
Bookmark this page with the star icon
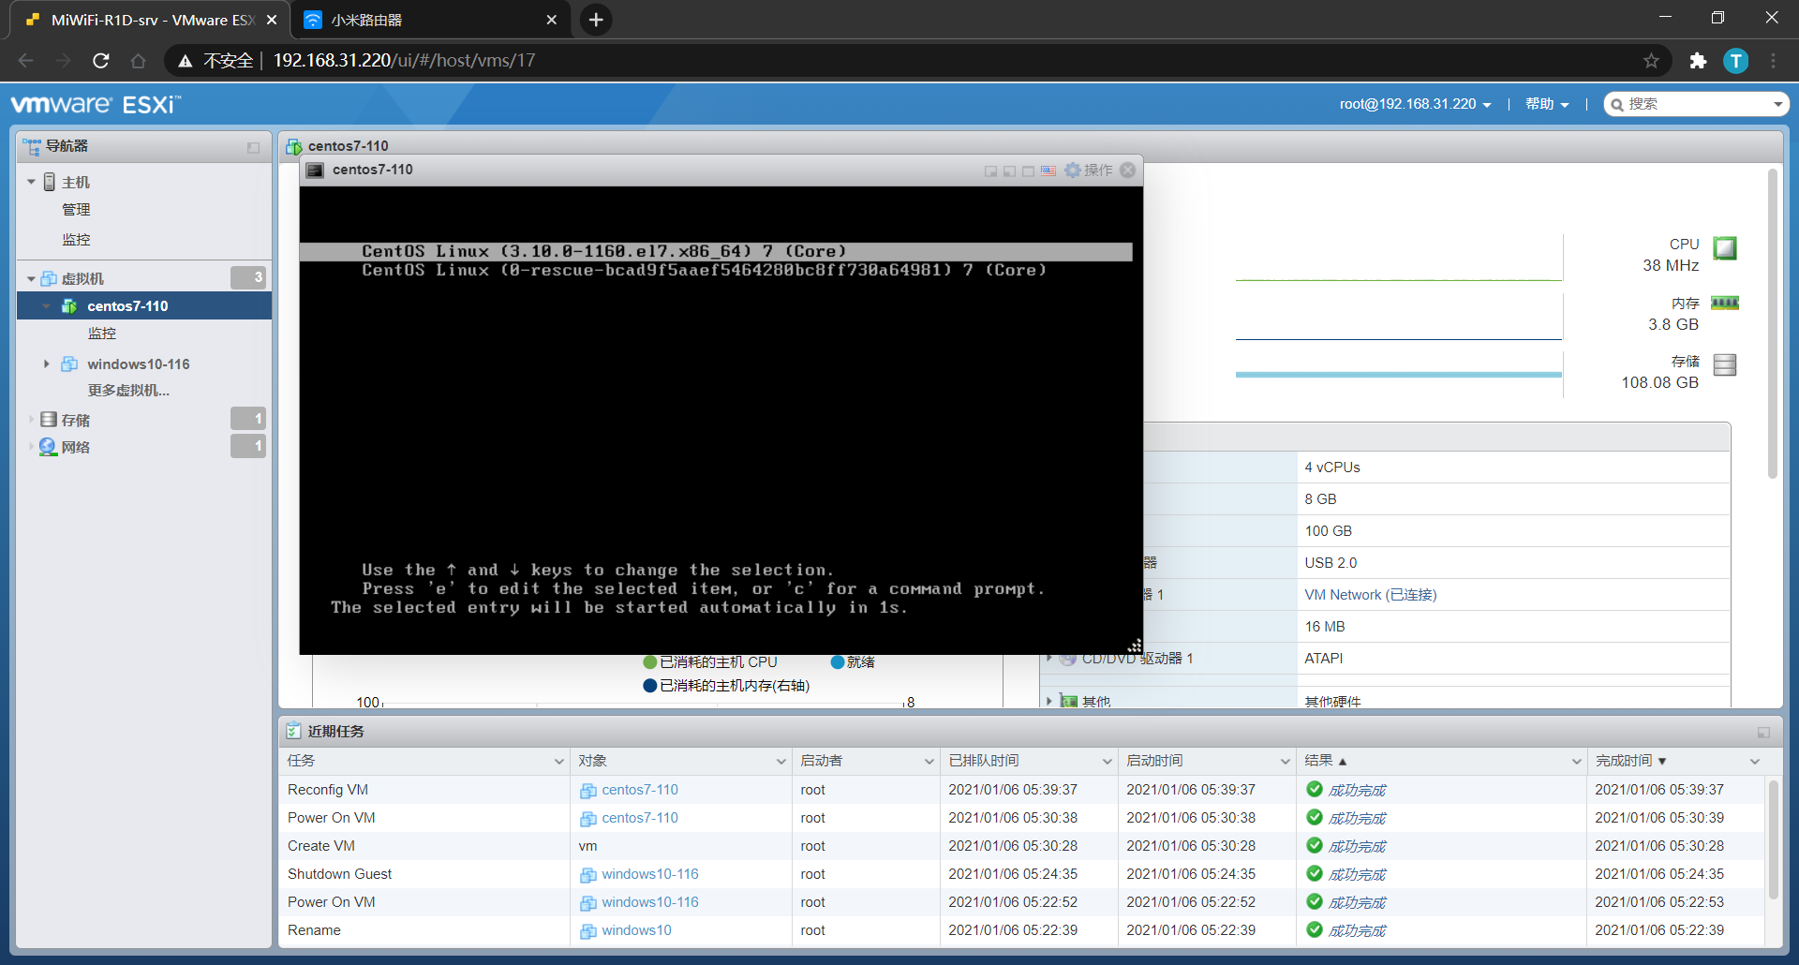[x=1651, y=61]
